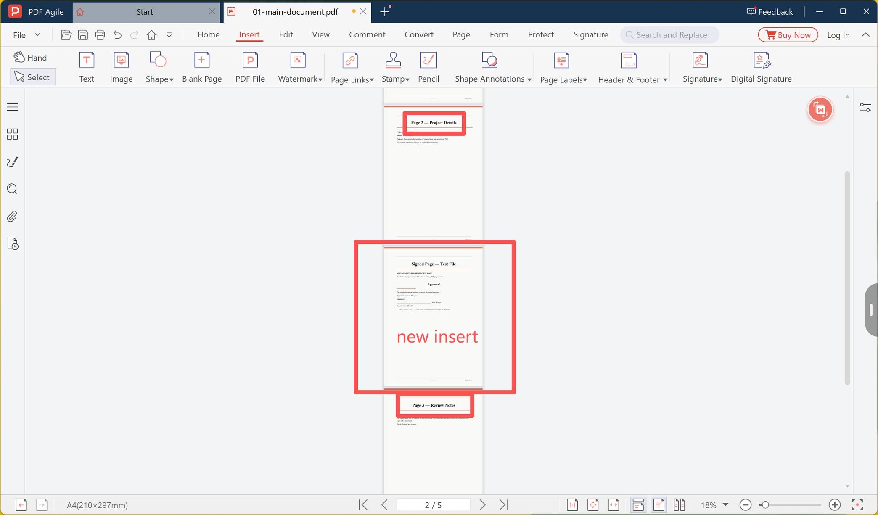Open the Comment ribbon tab

[367, 35]
